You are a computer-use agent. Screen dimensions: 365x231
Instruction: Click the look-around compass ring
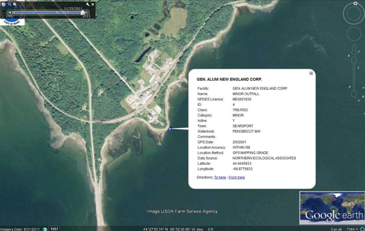pos(354,14)
